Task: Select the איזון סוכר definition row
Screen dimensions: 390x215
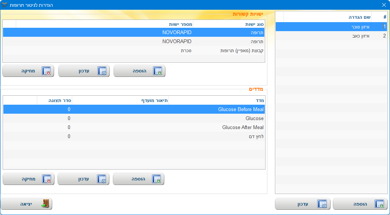Action: tap(331, 27)
